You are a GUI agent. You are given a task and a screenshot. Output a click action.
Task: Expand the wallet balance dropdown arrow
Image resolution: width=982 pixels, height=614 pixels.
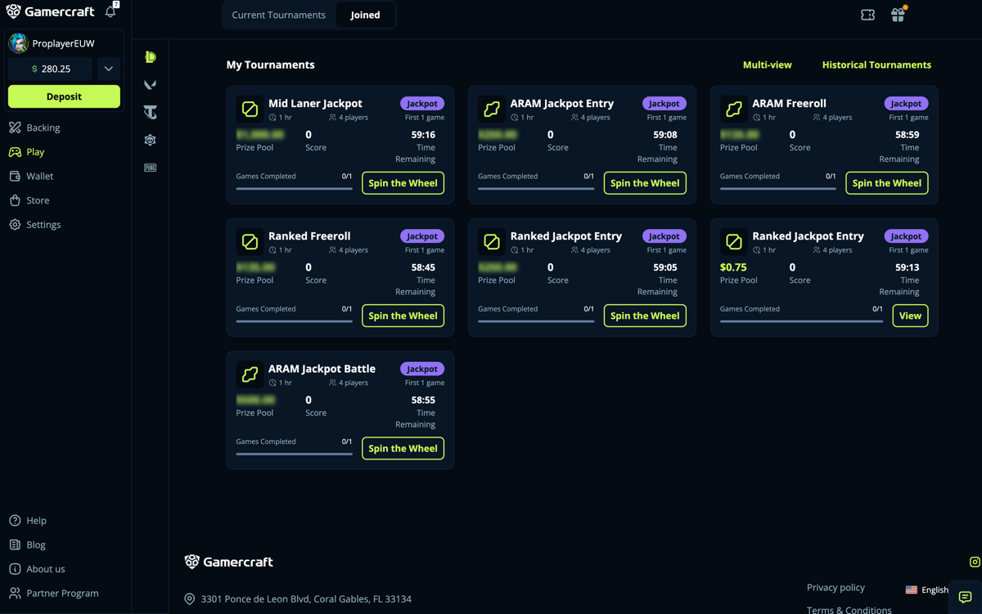pyautogui.click(x=108, y=69)
